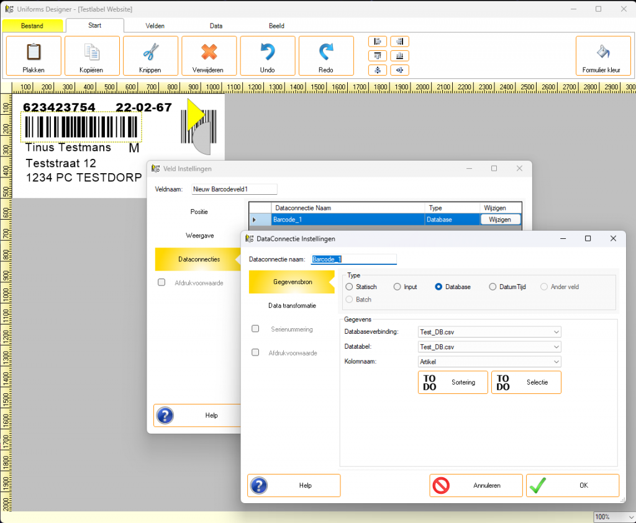
Task: Tick Afdrukvoorwaarde checkbox in DataConnectie Instellingen
Action: [x=255, y=352]
